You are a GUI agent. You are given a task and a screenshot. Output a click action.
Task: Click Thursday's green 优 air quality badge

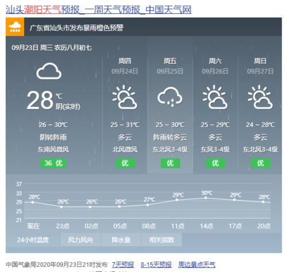(x=125, y=163)
